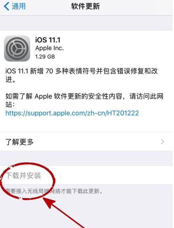Select the iOS 11.1 update heading
Image resolution: width=174 pixels, height=228 pixels.
tap(48, 40)
